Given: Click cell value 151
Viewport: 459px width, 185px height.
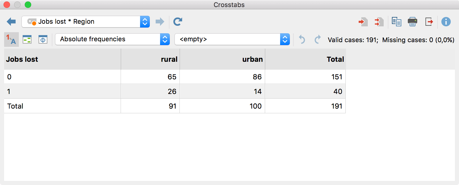Looking at the screenshot, I should tap(305, 77).
